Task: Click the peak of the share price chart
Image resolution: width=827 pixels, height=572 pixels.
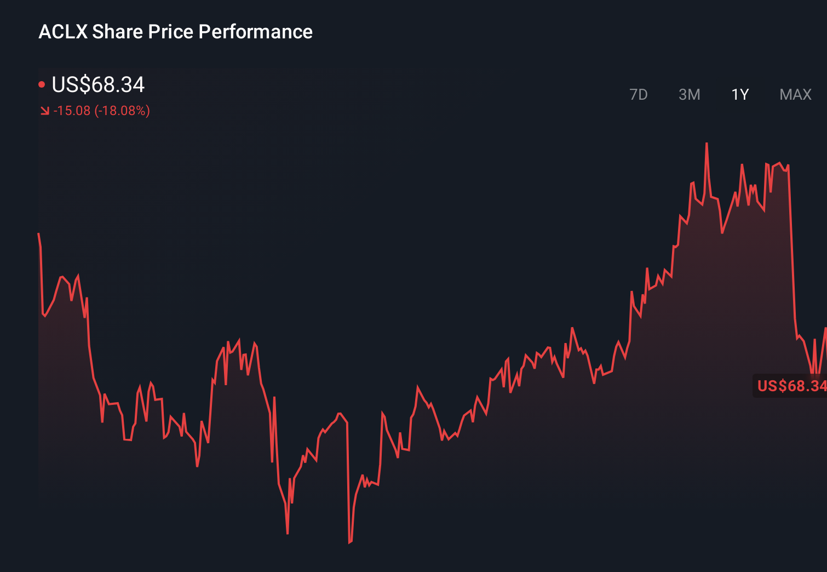Action: click(x=708, y=144)
